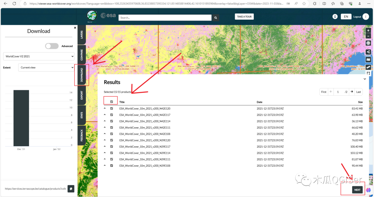Screen dimensions: 374x197
Task: Click the Logout link
Action: tap(357, 17)
